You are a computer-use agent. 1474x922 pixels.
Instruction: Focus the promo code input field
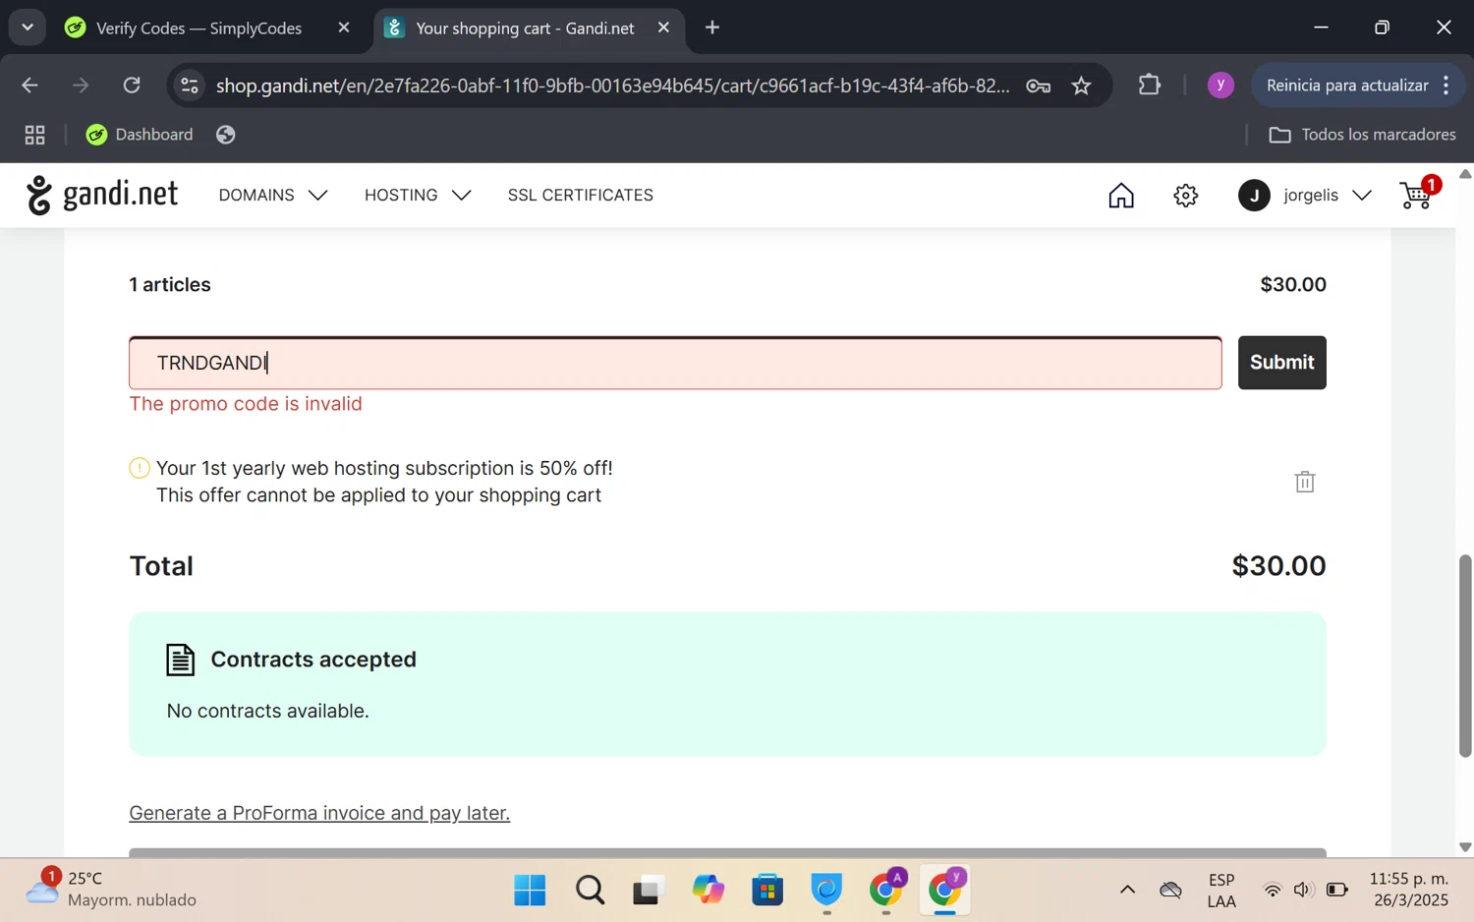(675, 363)
